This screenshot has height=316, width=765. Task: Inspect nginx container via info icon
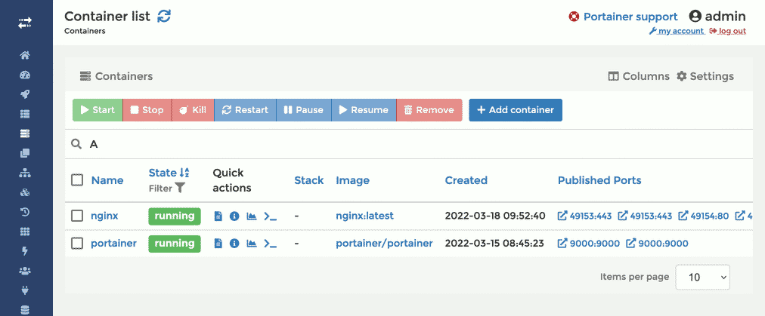tap(234, 216)
